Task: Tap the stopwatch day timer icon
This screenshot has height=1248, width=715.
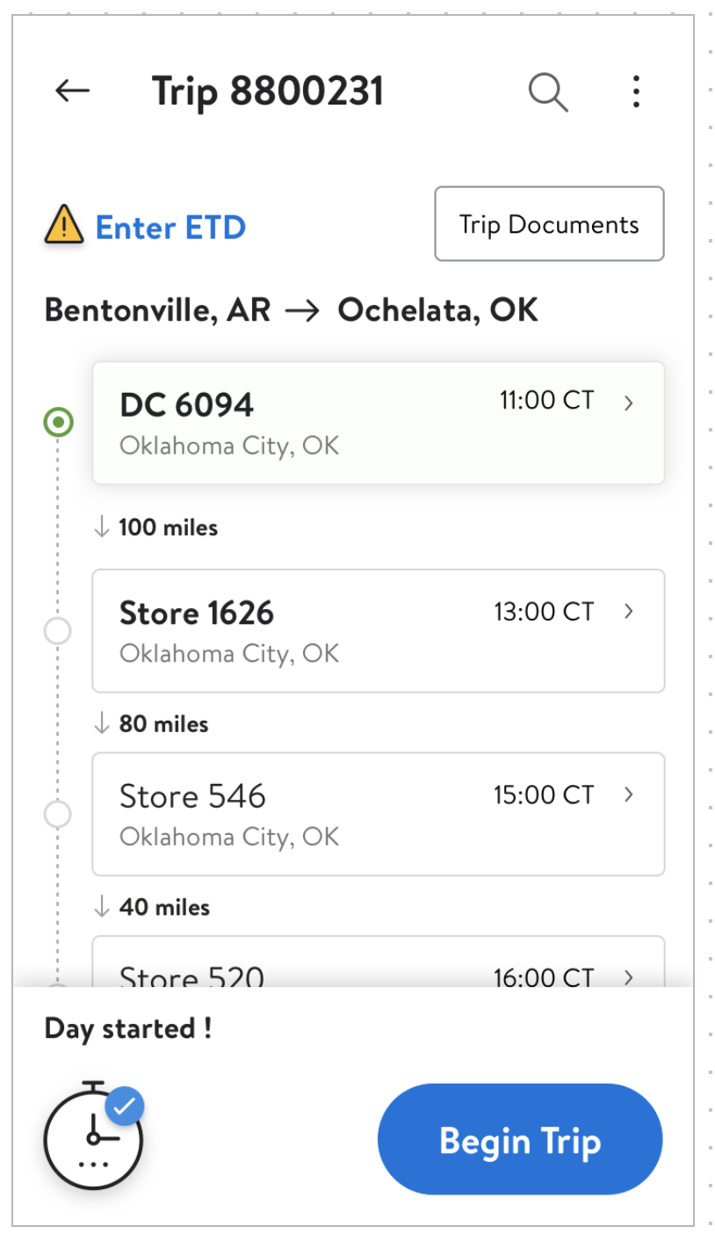Action: point(93,1135)
